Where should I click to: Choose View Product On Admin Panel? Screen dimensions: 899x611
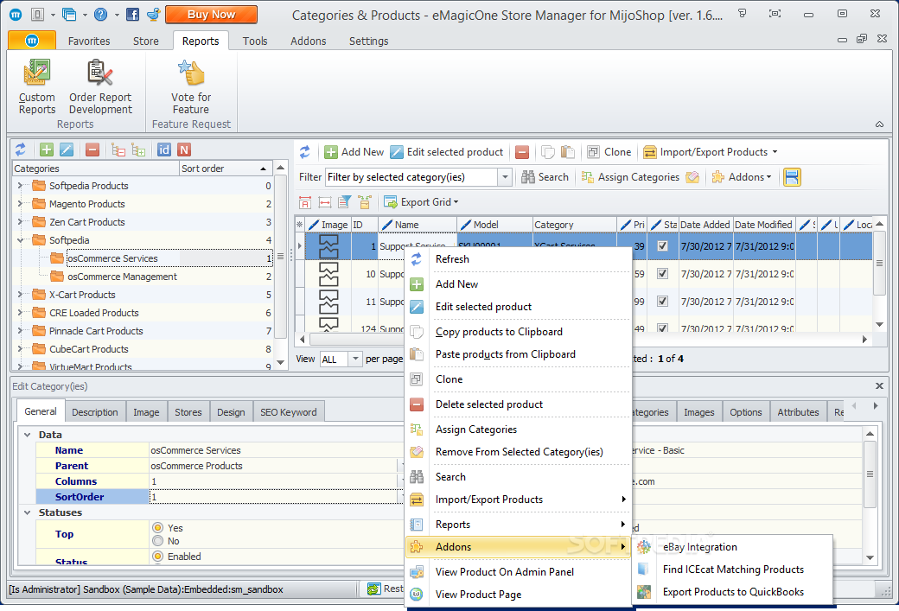pos(519,571)
